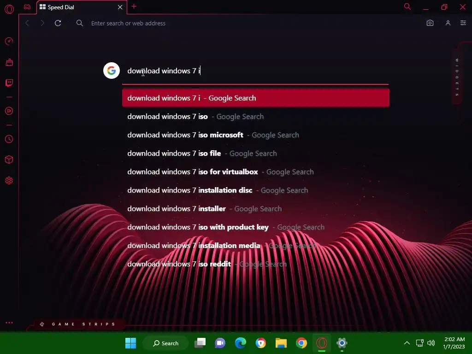Expand the Widgets side panel
This screenshot has height=354, width=472.
(x=457, y=77)
